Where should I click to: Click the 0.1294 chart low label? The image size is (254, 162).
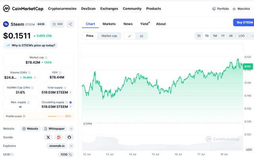87,123
